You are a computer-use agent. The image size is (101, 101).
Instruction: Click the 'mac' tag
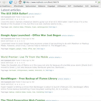click(x=34, y=92)
